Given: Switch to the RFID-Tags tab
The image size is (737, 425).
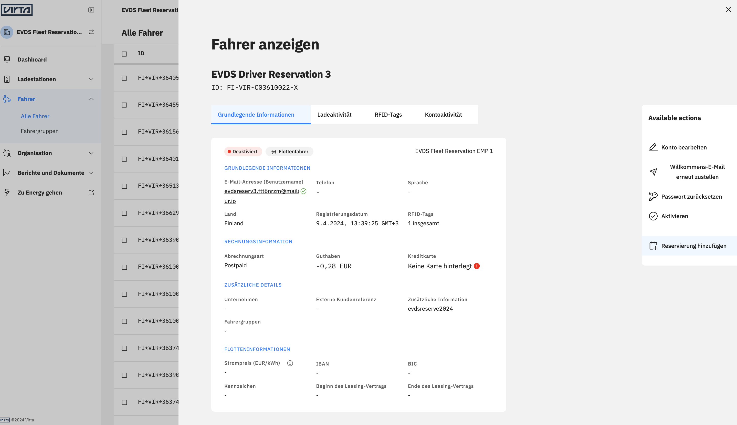Looking at the screenshot, I should pyautogui.click(x=388, y=115).
